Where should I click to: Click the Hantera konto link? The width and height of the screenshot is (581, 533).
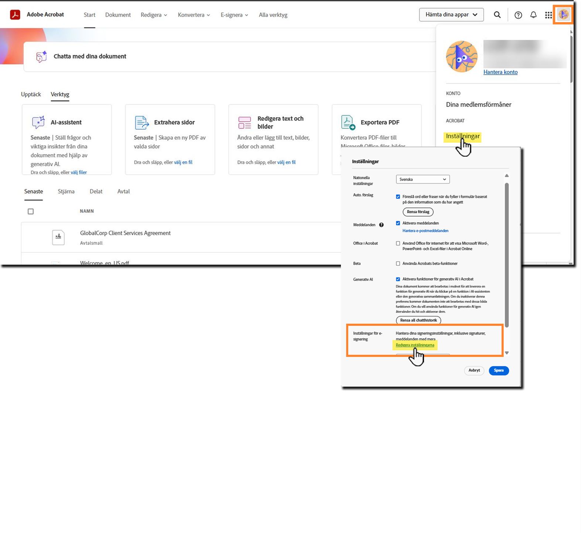click(500, 72)
